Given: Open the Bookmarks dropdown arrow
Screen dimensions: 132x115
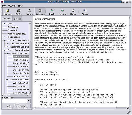Looking at the screenshot, I should [29, 101].
